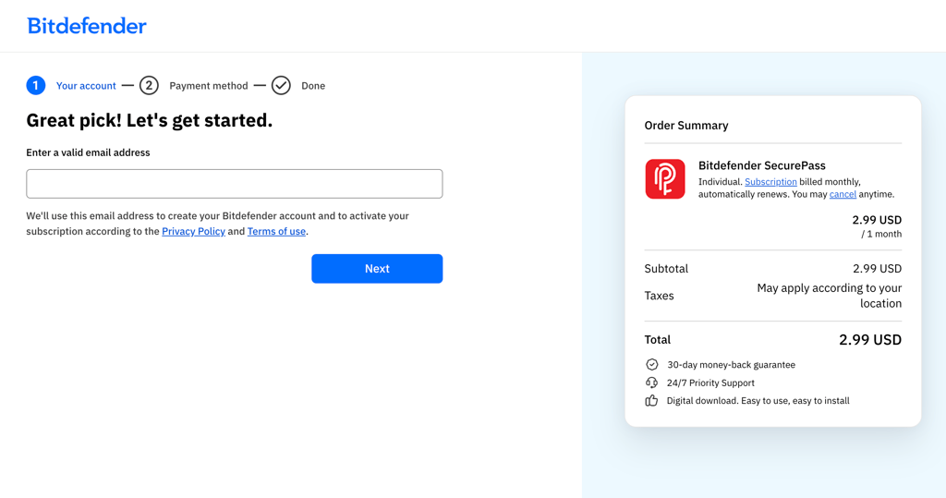Click the Done checkmark circle icon
Viewport: 946px width, 498px height.
[281, 86]
